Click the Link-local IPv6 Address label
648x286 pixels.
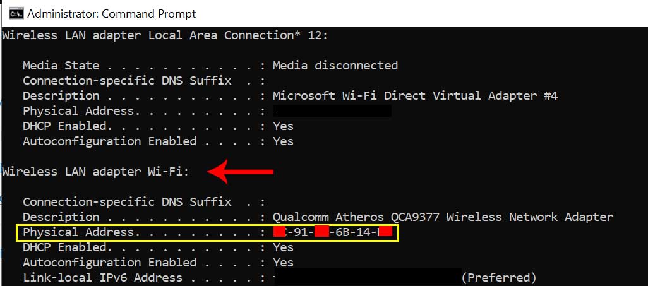[x=102, y=278]
